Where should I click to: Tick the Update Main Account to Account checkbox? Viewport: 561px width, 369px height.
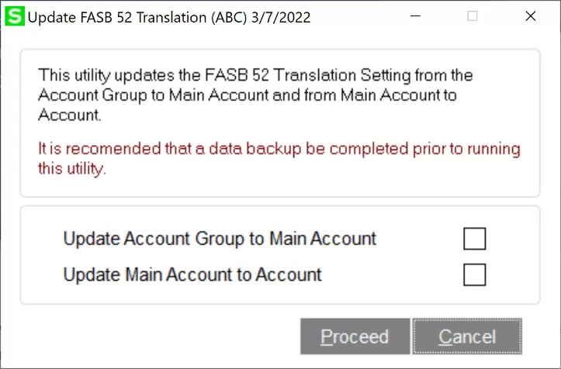474,274
